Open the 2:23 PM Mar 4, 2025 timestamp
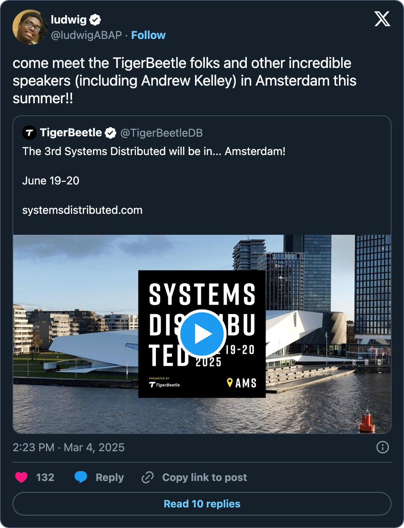The height and width of the screenshot is (528, 404). pos(69,447)
